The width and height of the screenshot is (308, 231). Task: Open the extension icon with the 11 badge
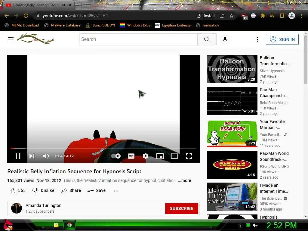tap(244, 16)
